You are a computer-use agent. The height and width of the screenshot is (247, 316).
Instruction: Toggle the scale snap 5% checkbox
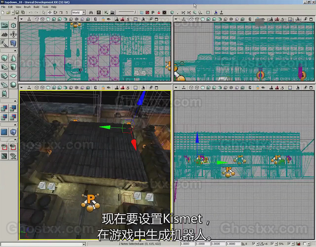click(x=289, y=244)
